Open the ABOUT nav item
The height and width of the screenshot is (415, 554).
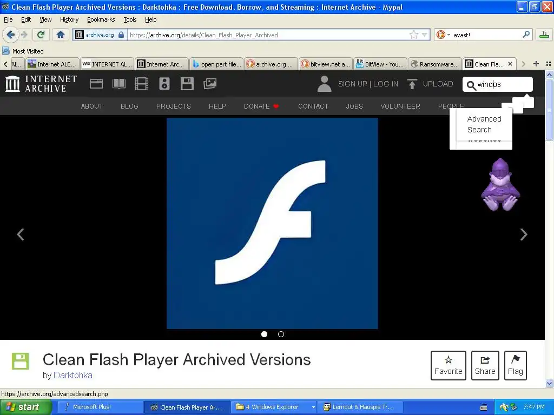pos(92,106)
